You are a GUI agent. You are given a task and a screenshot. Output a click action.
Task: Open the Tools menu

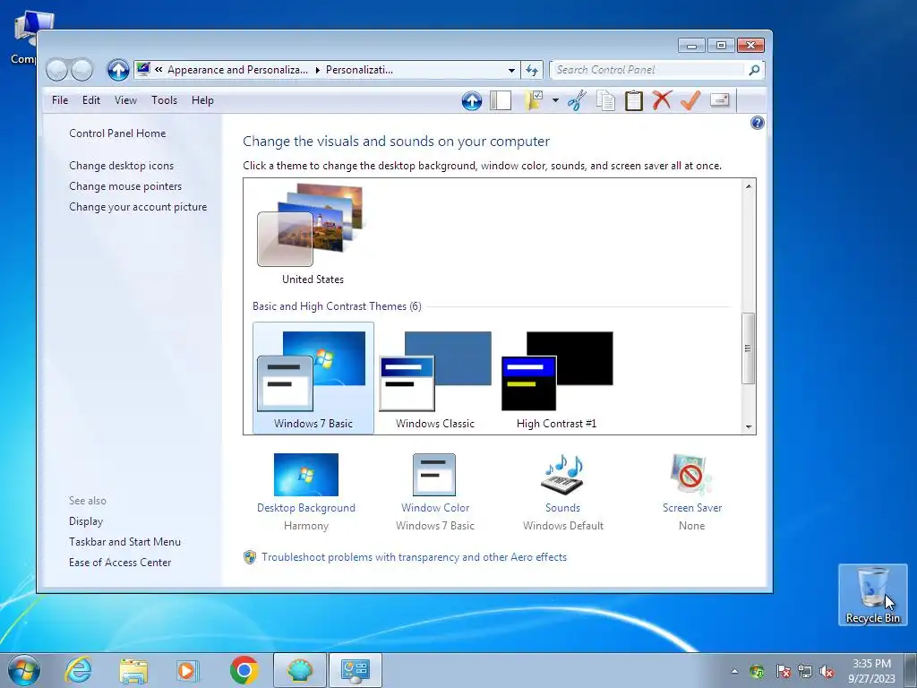coord(165,100)
